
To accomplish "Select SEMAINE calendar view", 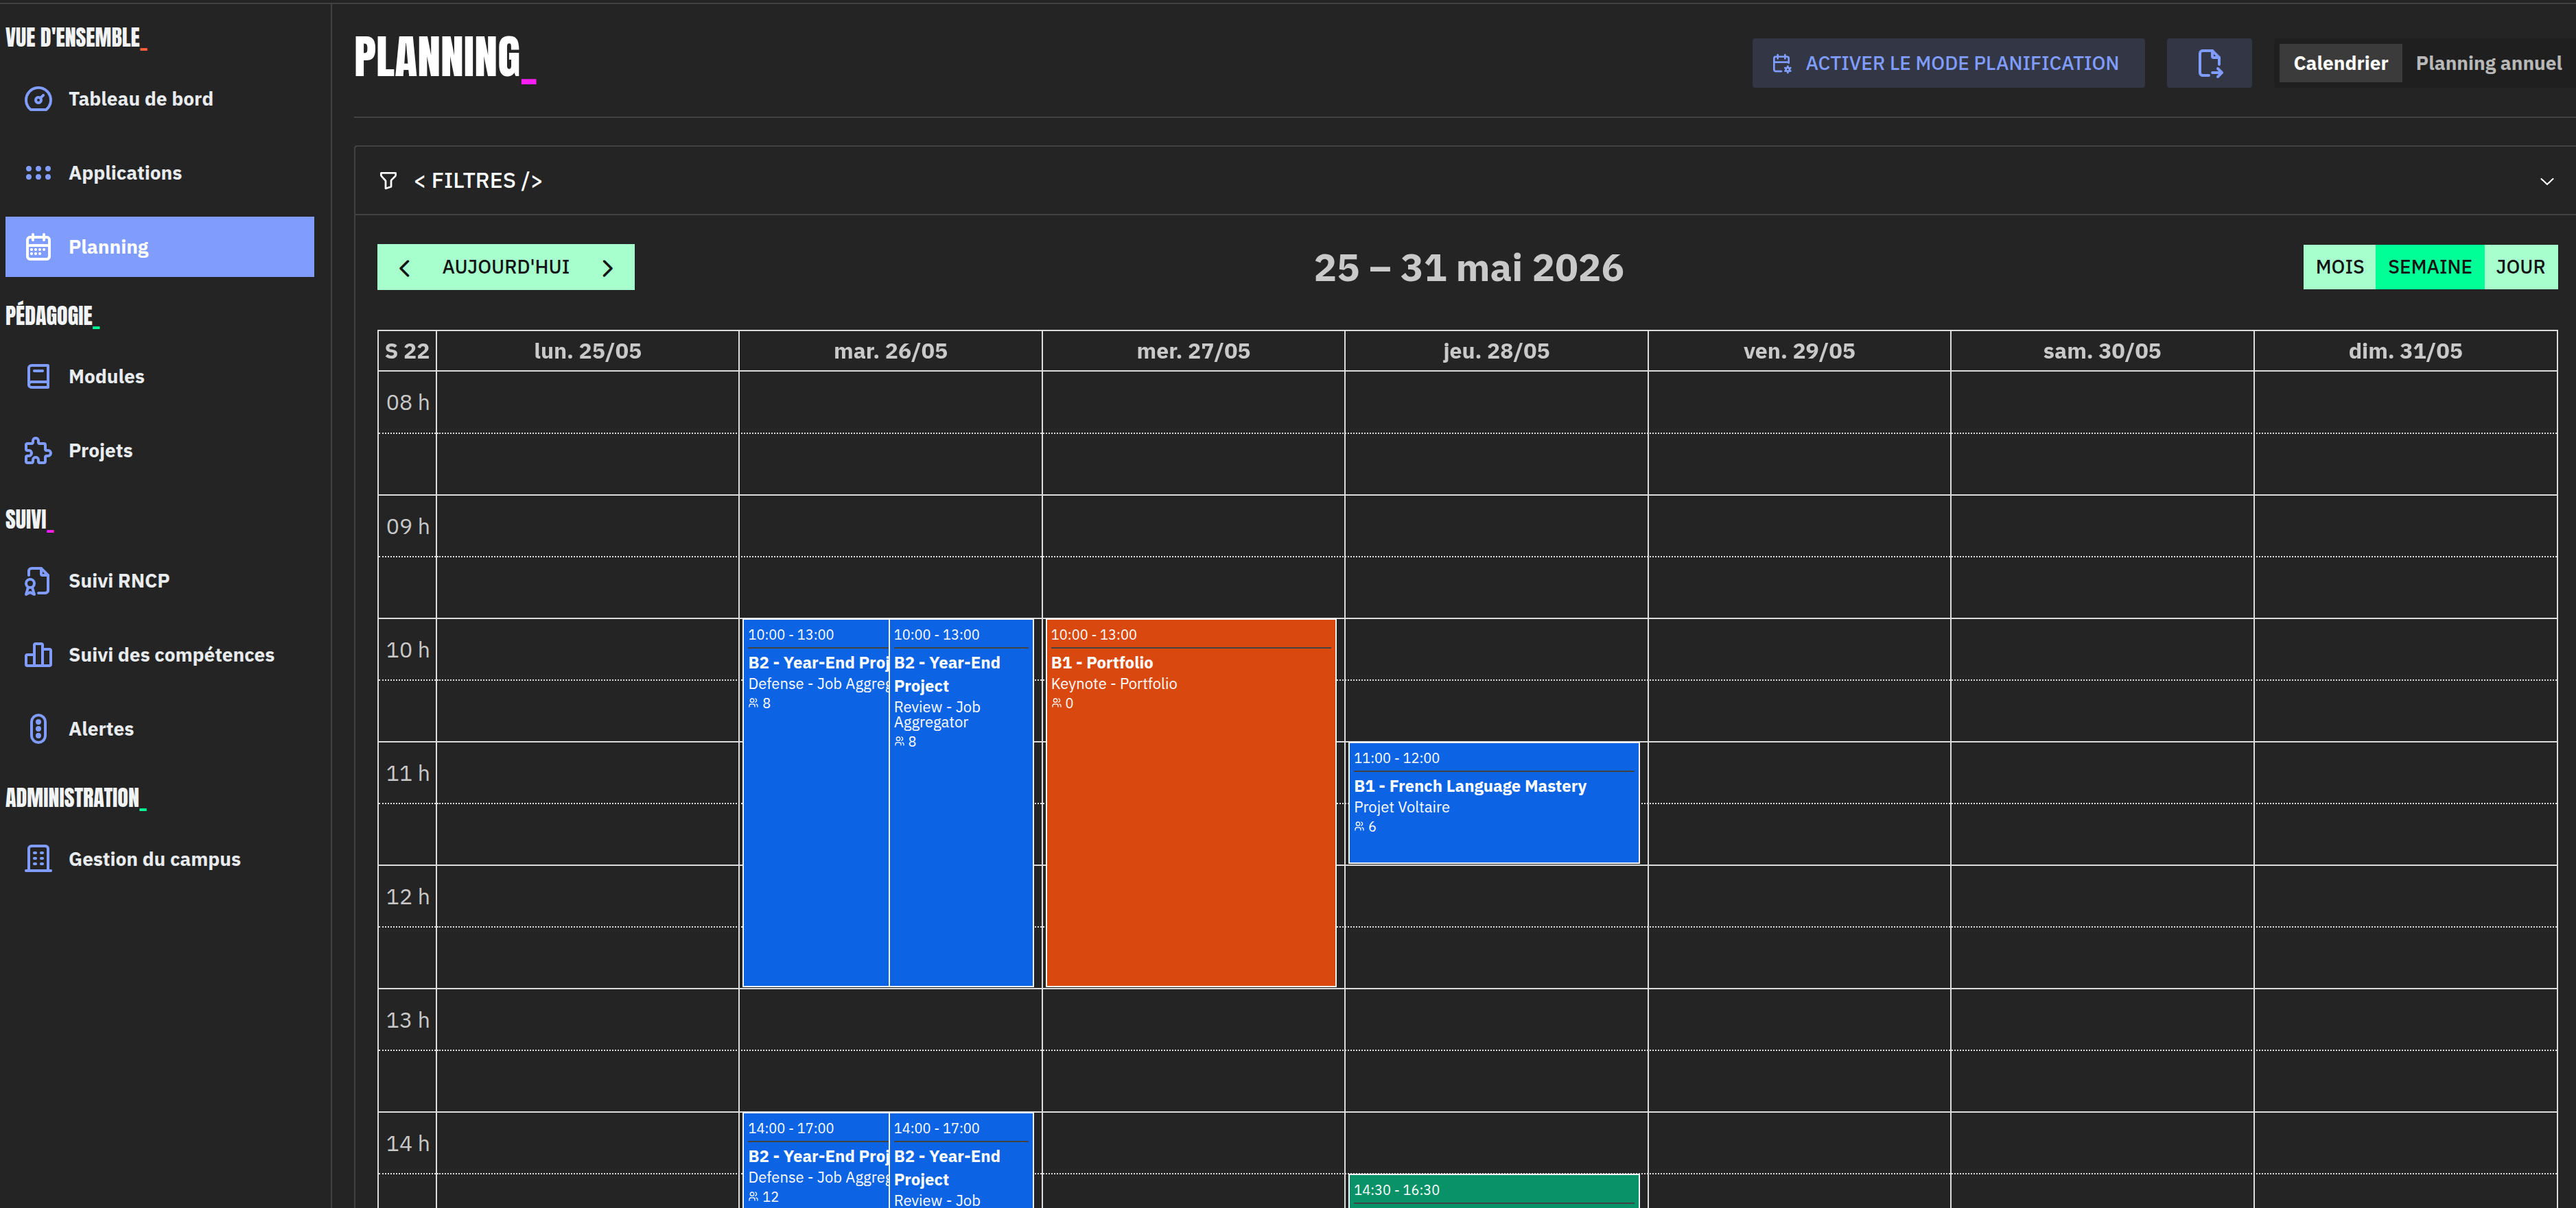I will click(x=2429, y=267).
